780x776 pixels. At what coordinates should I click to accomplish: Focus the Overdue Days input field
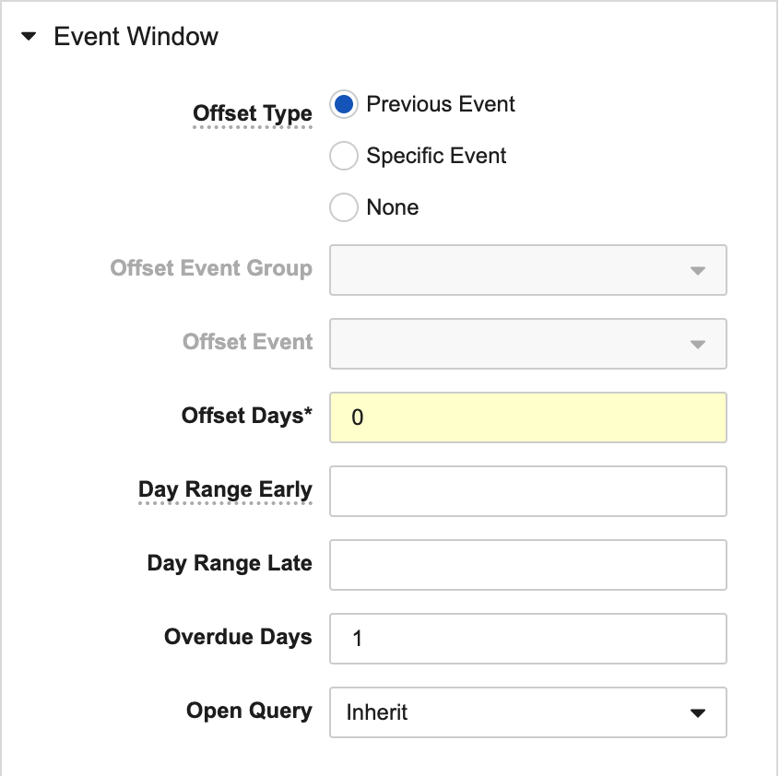point(527,638)
